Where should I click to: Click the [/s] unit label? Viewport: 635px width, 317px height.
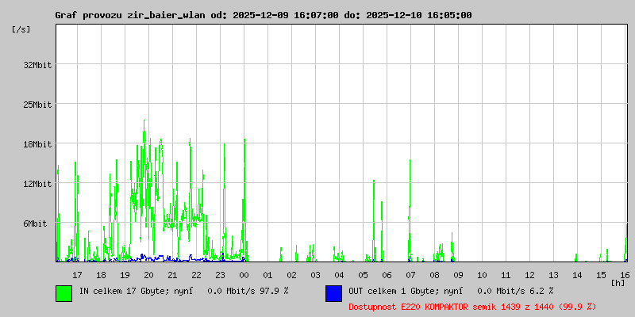click(x=21, y=29)
